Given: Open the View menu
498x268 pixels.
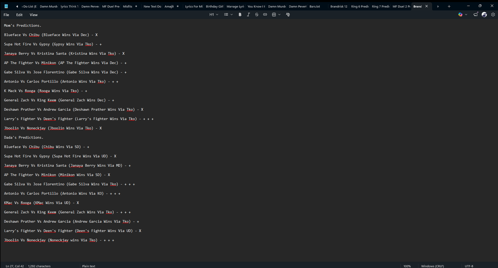Looking at the screenshot, I should click(34, 15).
